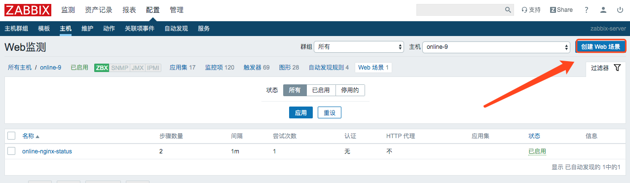Open the 报表 menu
Screen dimensions: 630x183
tap(129, 10)
